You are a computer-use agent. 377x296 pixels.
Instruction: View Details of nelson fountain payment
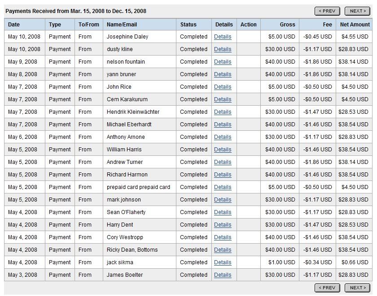(x=223, y=62)
